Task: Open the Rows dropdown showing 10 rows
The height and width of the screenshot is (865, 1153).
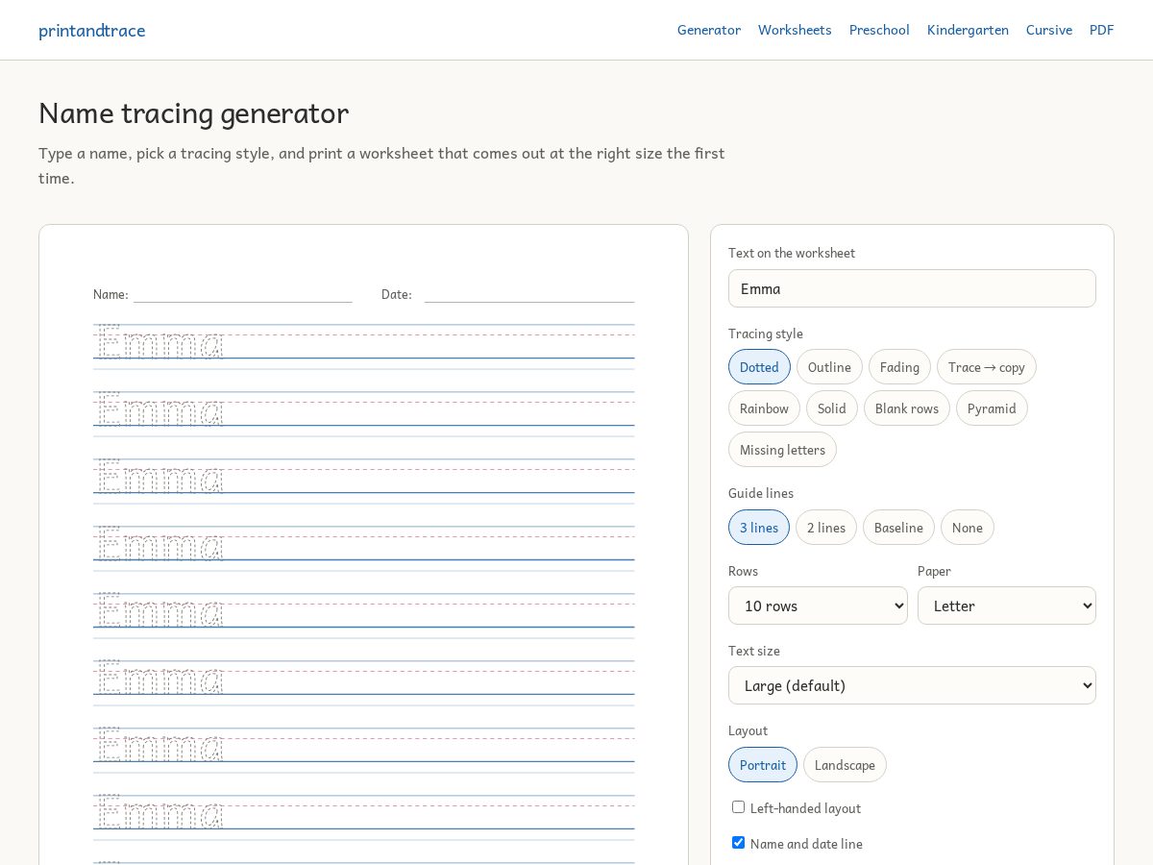Action: point(818,605)
